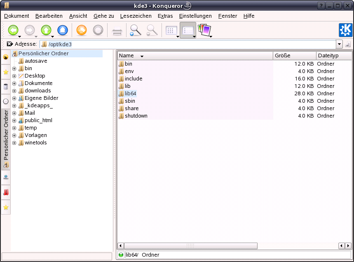354x262 pixels.
Task: Open the Ansicht menu
Action: 78,16
